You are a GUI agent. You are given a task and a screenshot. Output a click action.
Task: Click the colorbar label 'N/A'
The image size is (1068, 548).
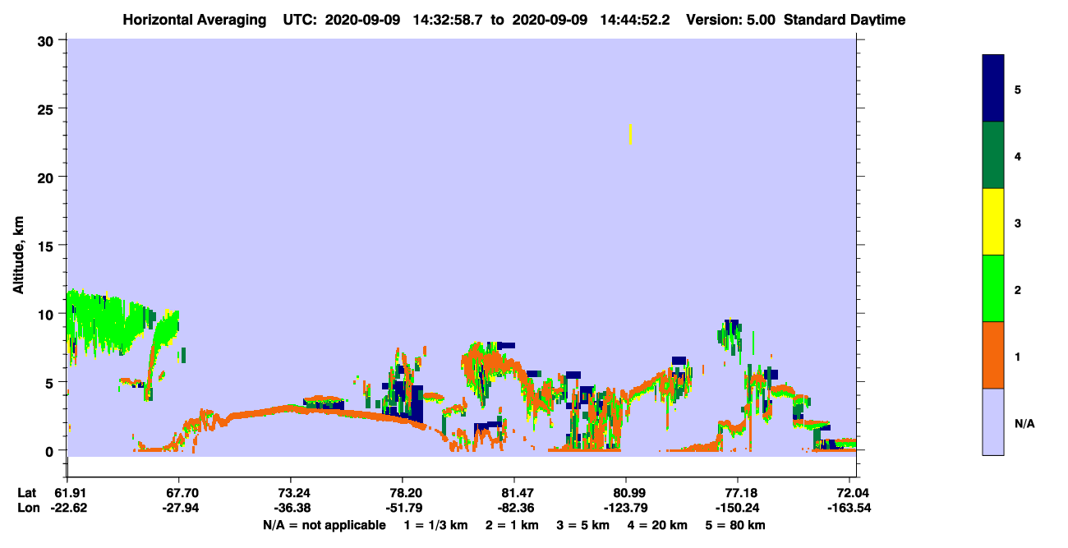click(1024, 424)
